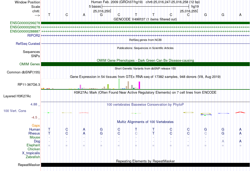Screen dimensions: 250x171
Task: Click the 100 Vert. Cons label
Action: pos(15,111)
